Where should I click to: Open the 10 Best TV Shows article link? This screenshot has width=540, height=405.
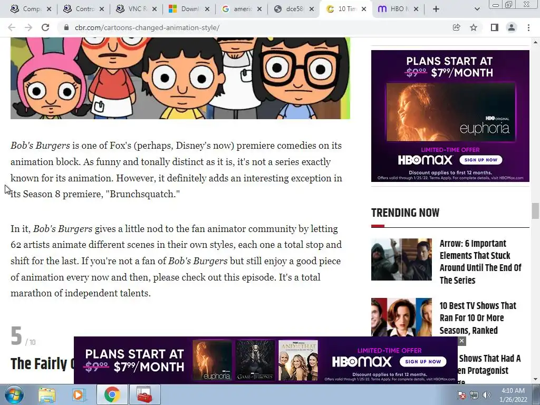pyautogui.click(x=478, y=318)
